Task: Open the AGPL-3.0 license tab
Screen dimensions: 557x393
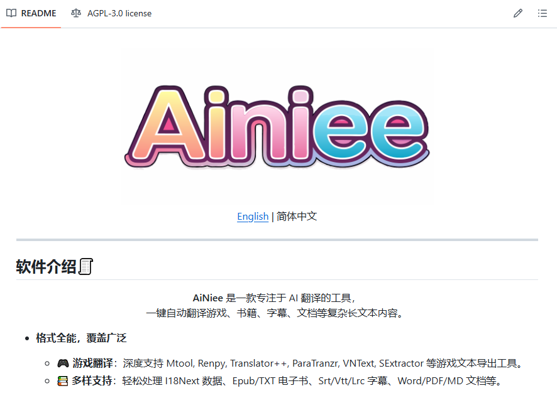Action: tap(119, 13)
